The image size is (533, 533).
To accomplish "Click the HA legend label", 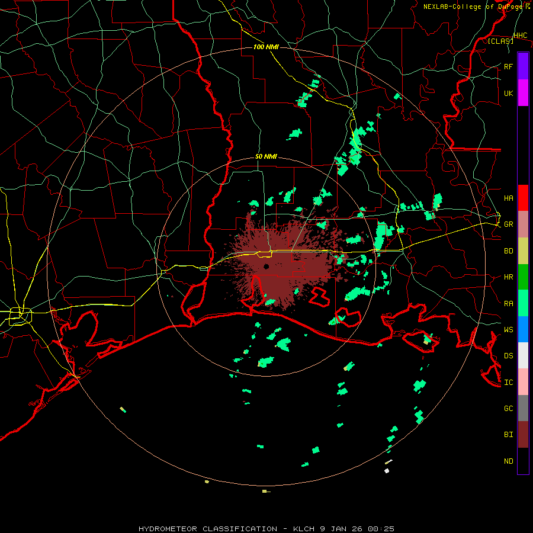I will point(508,198).
